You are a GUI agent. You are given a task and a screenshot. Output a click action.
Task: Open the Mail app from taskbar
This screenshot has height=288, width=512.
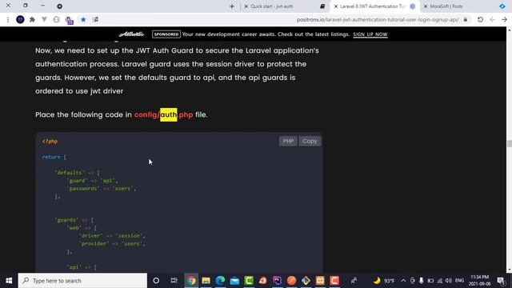click(x=234, y=281)
